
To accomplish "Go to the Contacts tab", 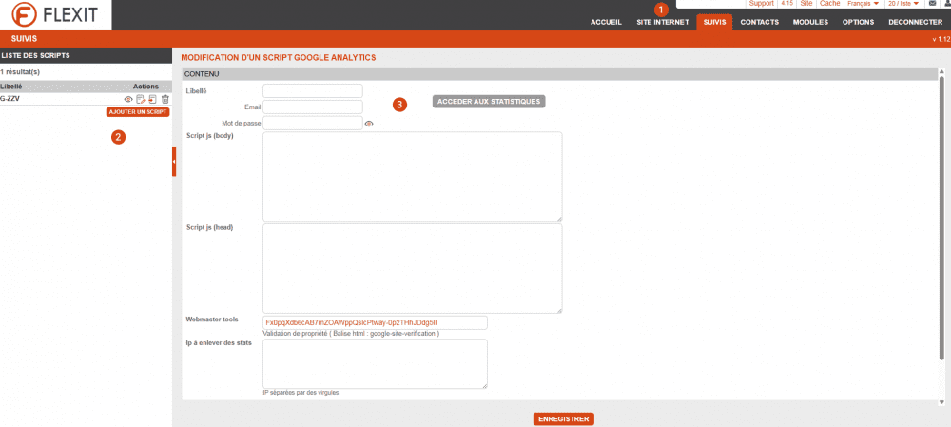I will click(759, 21).
